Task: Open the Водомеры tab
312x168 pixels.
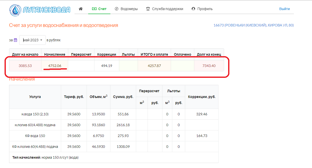Action: pos(126,9)
